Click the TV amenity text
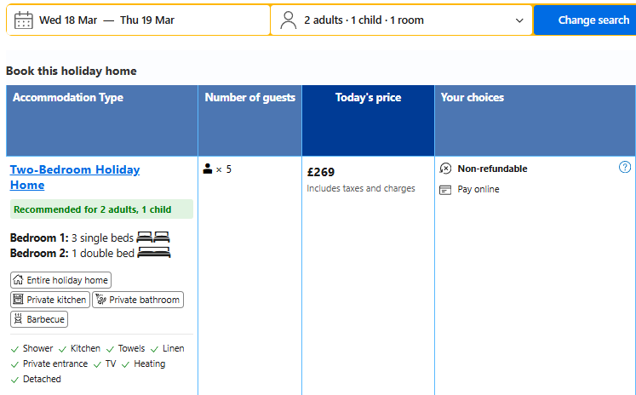The width and height of the screenshot is (636, 395). pyautogui.click(x=111, y=364)
